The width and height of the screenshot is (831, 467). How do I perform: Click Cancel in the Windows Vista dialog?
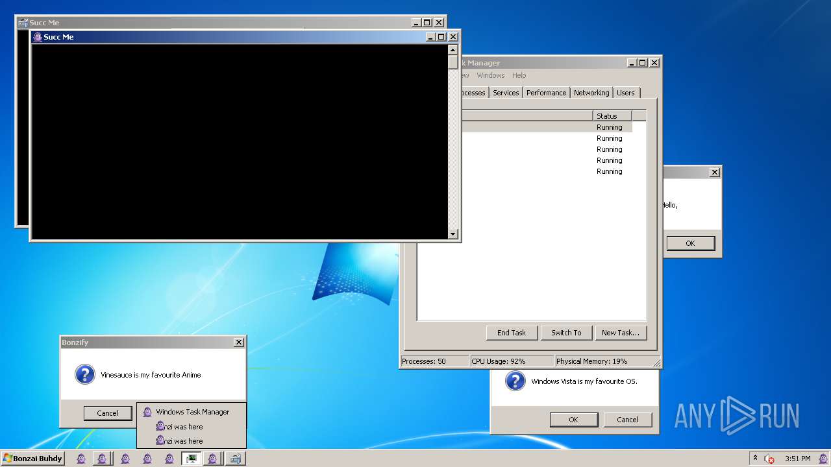627,420
